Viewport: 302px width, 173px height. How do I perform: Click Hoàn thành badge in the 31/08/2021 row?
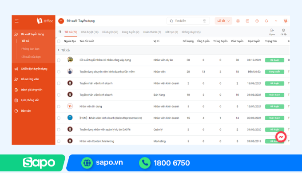(274, 95)
